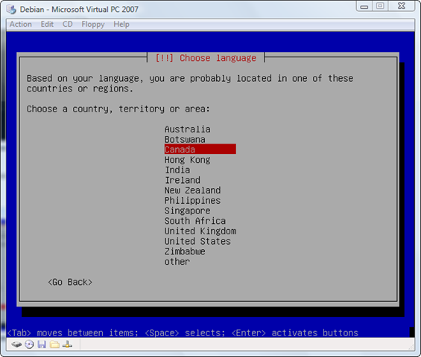Open the Action menu

click(x=21, y=25)
